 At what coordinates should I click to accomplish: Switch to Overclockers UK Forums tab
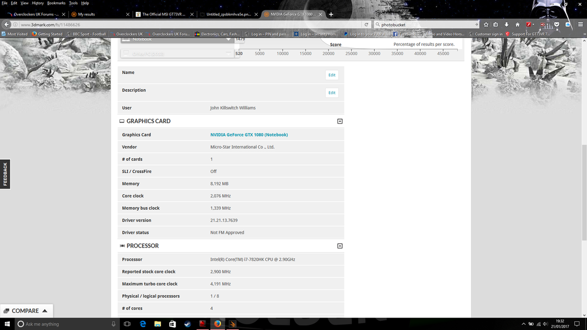pos(35,14)
